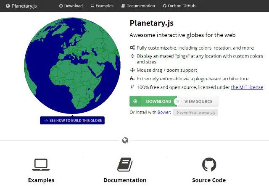Screen dimensions: 269x187
Task: Click the Documentation heading in the lower section
Action: click(125, 180)
